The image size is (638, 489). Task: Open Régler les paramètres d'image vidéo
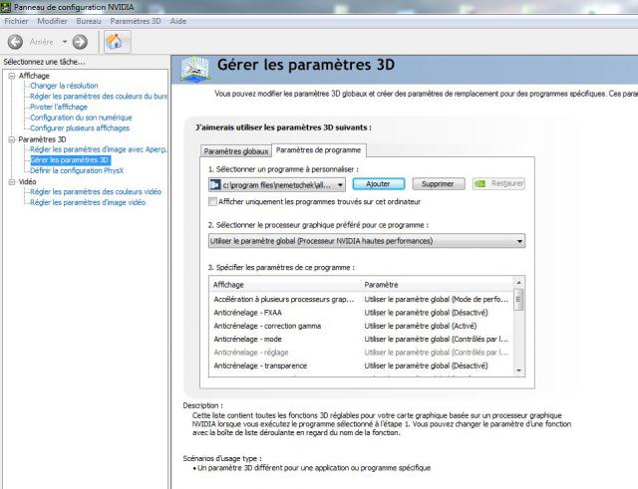coord(88,202)
